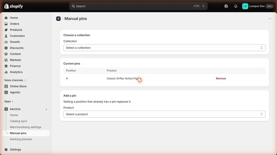
Task: Click the Agentic channel icon
Action: (x=6, y=92)
